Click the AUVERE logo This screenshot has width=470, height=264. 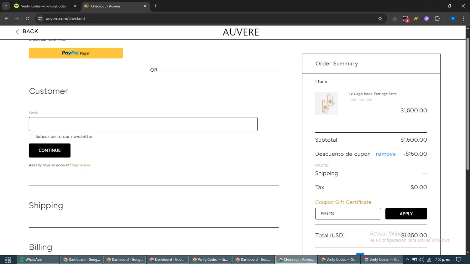(241, 32)
